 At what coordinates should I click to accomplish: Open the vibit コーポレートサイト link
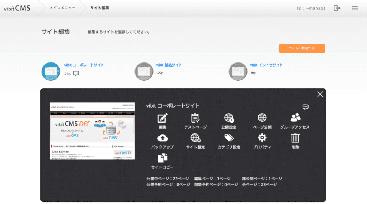click(x=84, y=65)
